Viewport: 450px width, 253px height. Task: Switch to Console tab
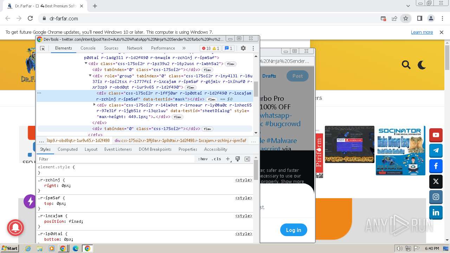point(88,48)
